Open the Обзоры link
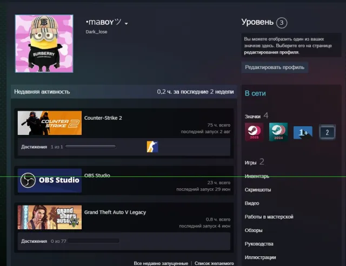This screenshot has width=346, height=266. pos(254,230)
